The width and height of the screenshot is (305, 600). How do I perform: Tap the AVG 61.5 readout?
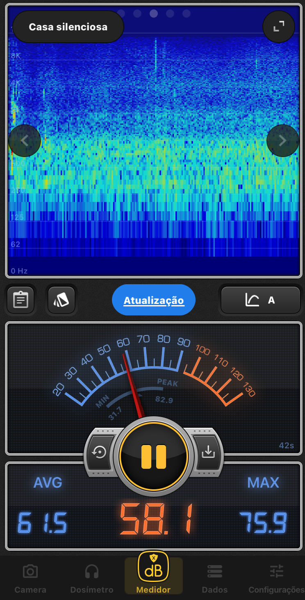point(42,523)
